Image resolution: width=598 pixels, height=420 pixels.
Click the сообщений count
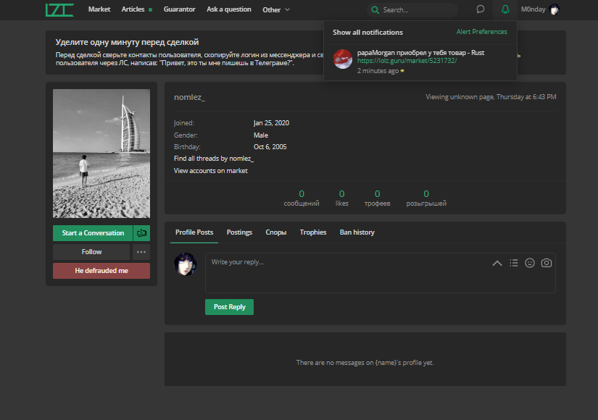(302, 198)
